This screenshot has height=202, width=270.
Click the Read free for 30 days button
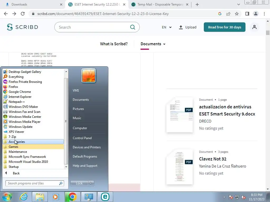(225, 27)
